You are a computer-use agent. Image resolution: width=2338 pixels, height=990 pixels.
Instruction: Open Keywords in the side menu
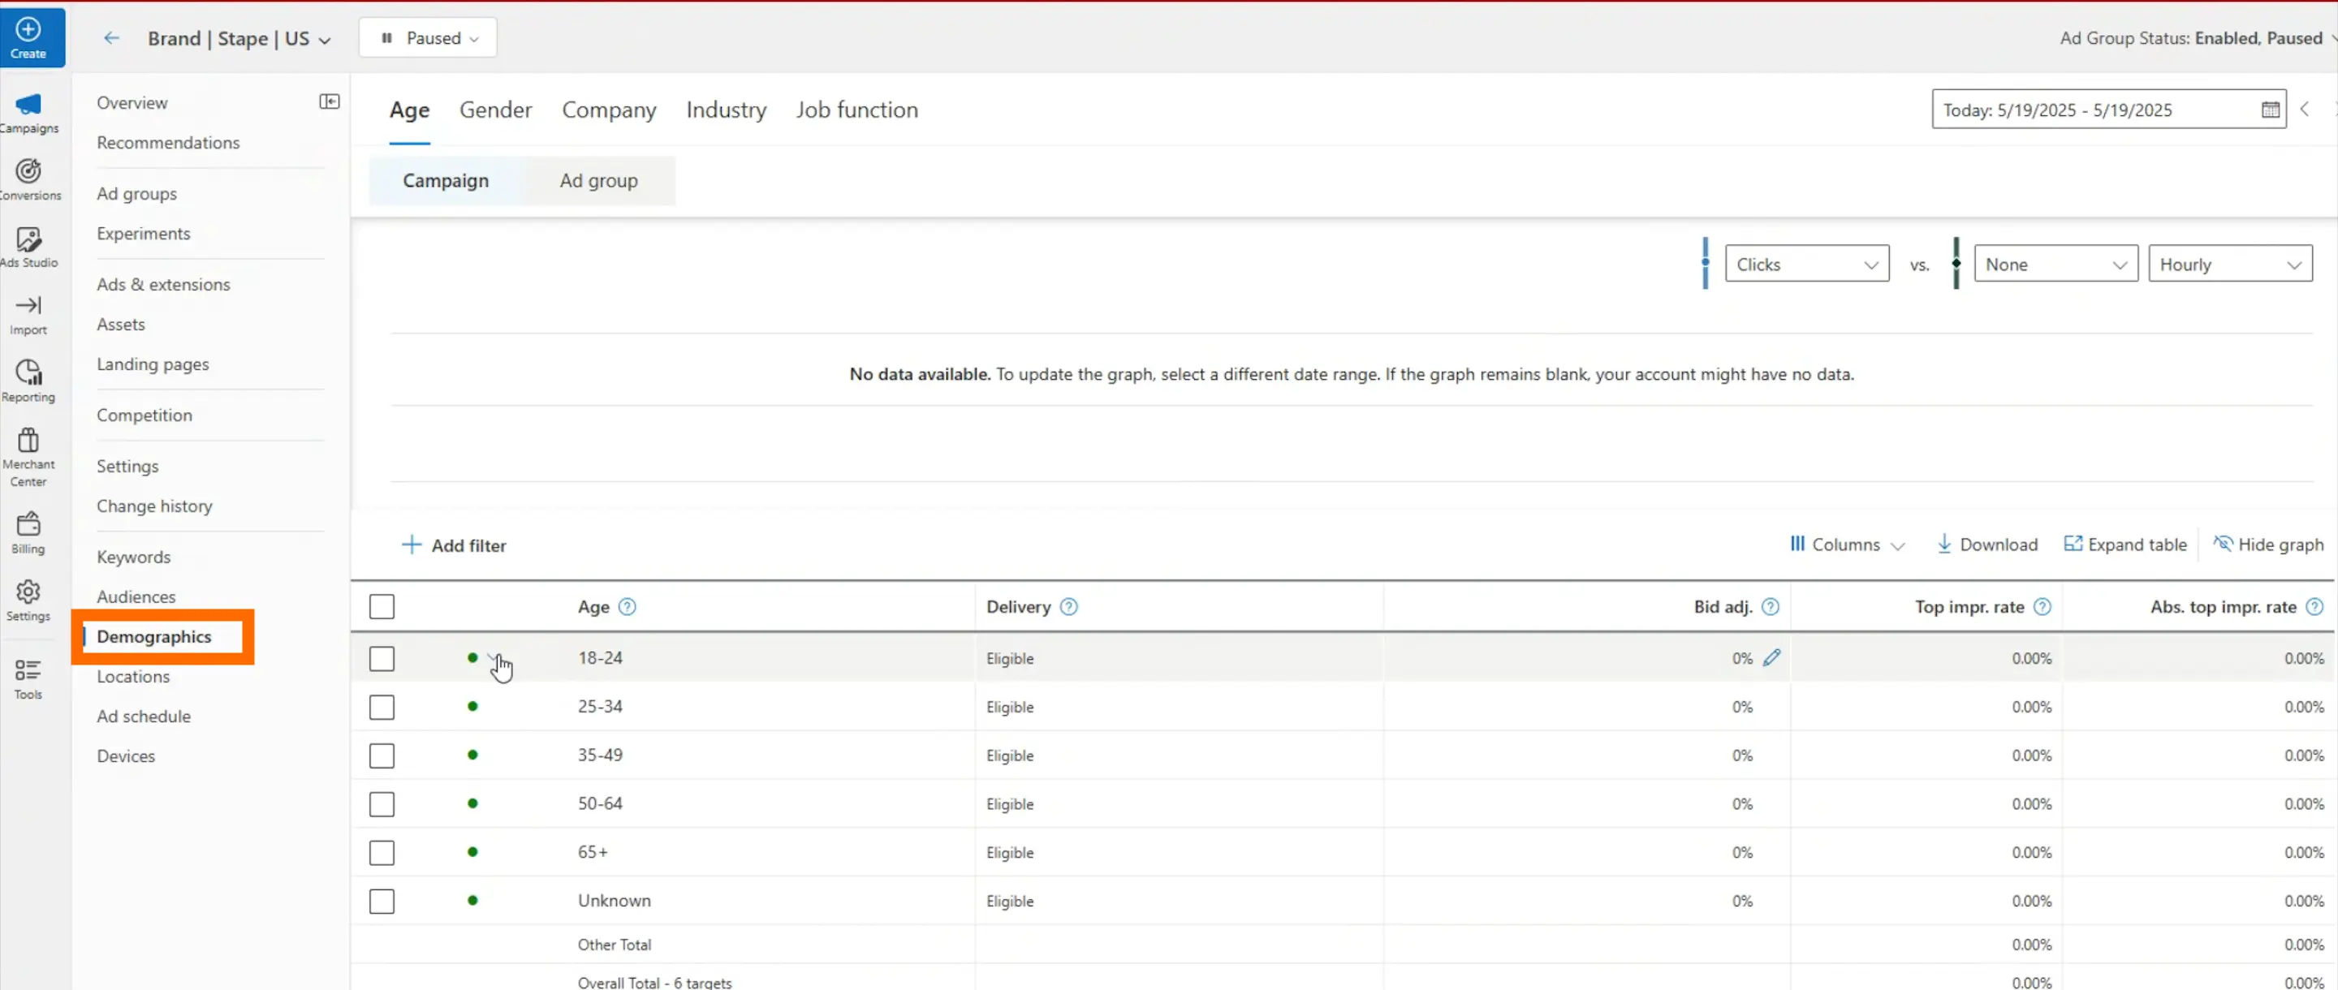pyautogui.click(x=133, y=556)
